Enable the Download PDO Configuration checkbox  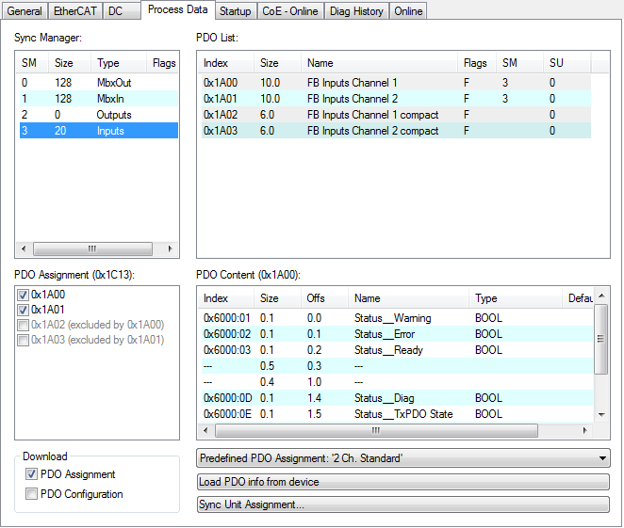(31, 494)
